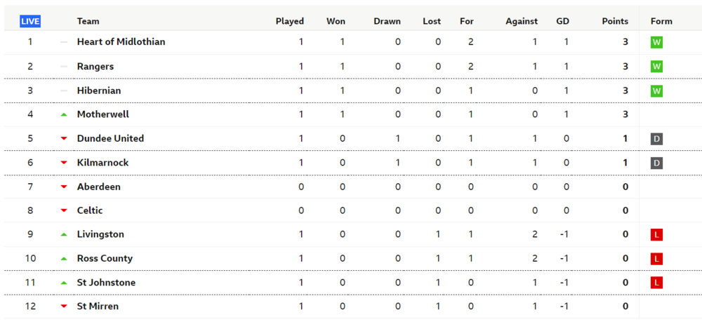This screenshot has width=702, height=322.
Task: Click Hibernian's green W form icon
Action: [656, 90]
